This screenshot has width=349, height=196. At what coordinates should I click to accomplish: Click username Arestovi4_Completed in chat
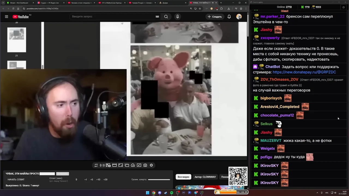click(x=280, y=107)
